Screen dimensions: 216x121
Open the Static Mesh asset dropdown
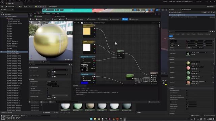pyautogui.click(x=199, y=52)
